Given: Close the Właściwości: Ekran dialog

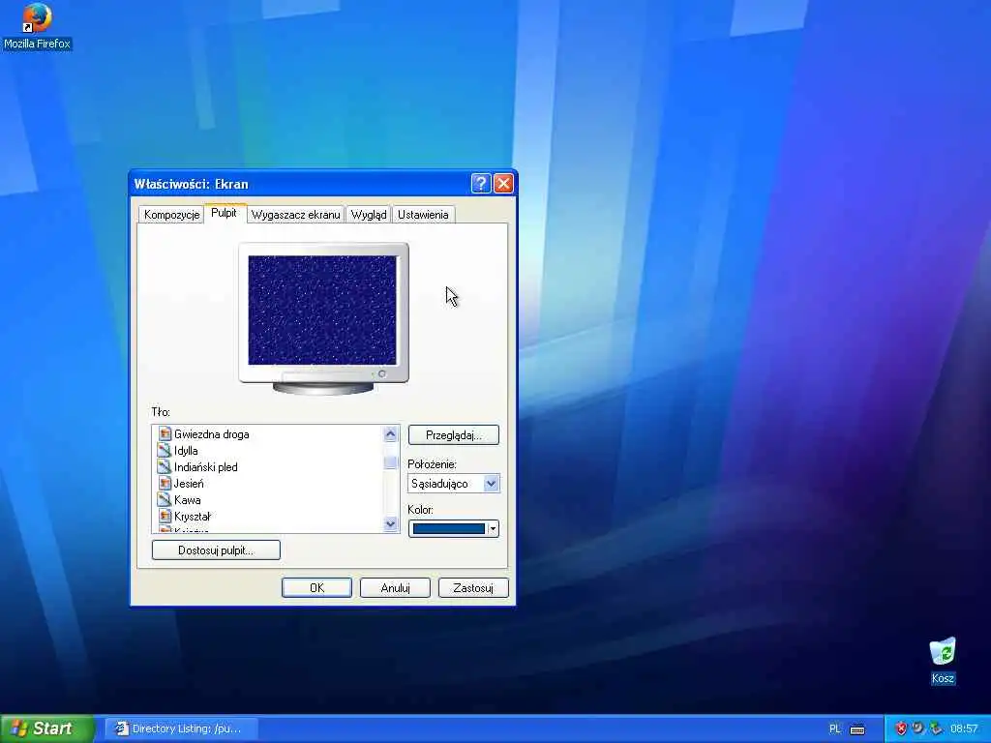Looking at the screenshot, I should pyautogui.click(x=503, y=184).
